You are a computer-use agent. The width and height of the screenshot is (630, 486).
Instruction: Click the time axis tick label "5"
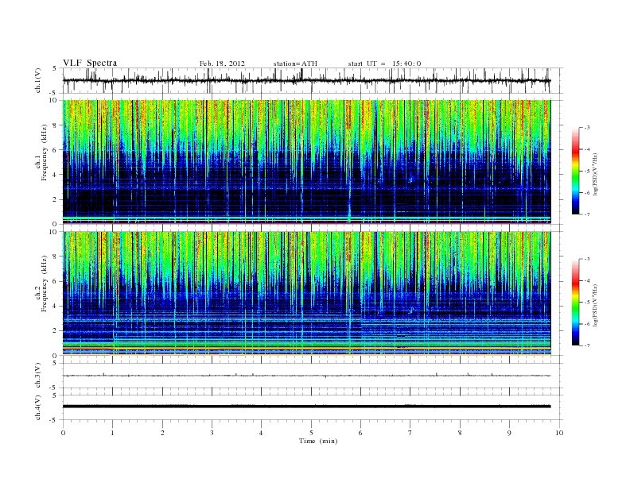click(x=311, y=433)
